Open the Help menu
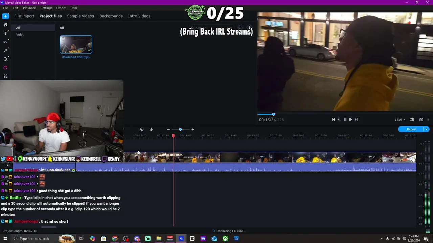Image resolution: width=433 pixels, height=243 pixels. [73, 8]
